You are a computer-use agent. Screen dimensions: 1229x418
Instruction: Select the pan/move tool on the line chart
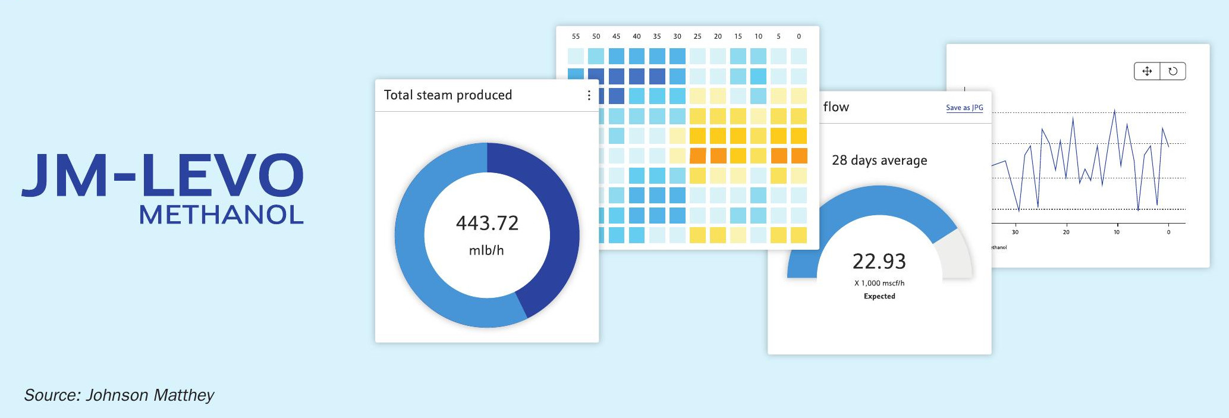click(x=1147, y=71)
